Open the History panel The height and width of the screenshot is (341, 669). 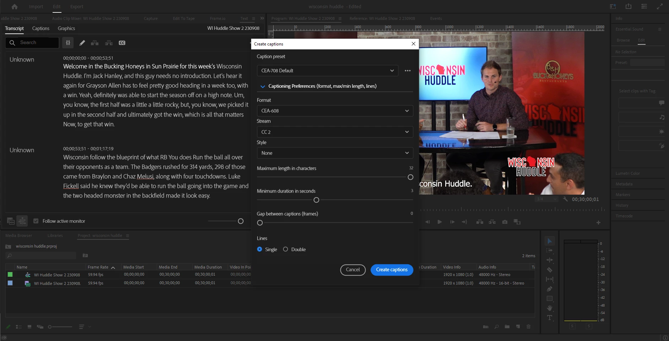[x=622, y=205]
